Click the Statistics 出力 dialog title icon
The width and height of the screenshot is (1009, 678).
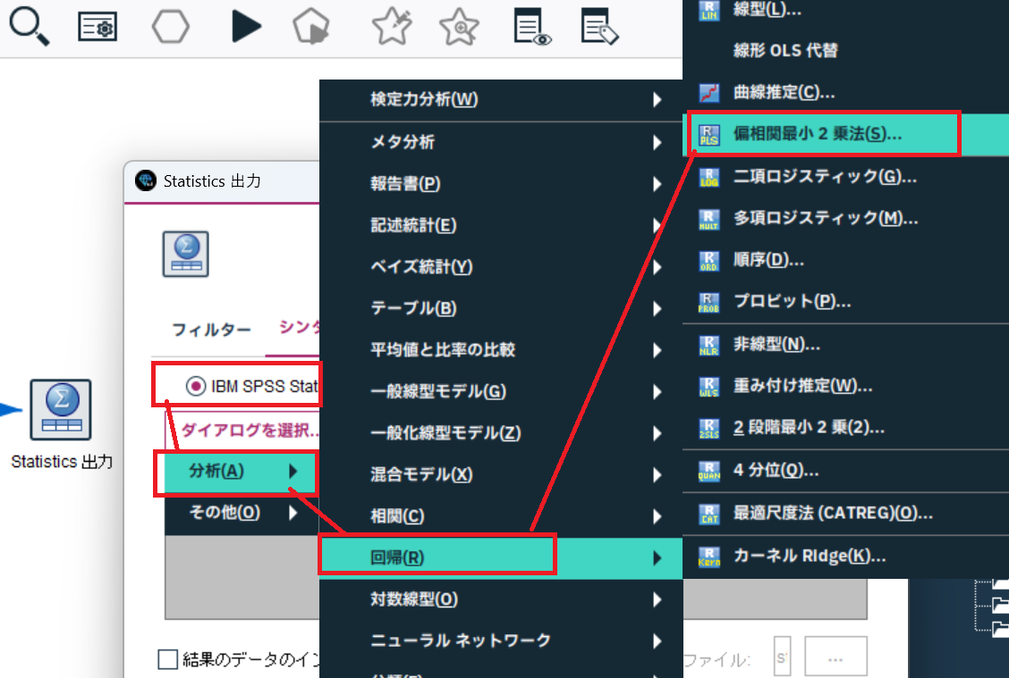click(x=146, y=180)
